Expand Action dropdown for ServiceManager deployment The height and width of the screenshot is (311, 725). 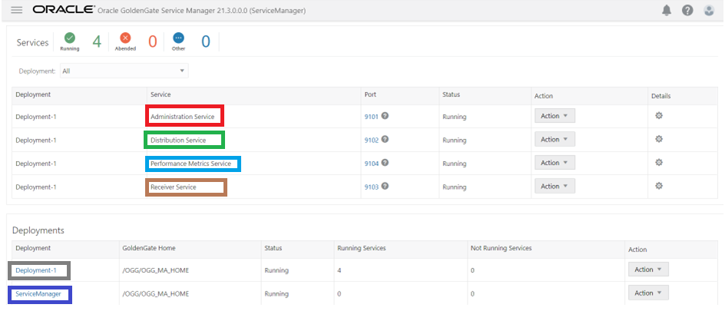pos(648,293)
